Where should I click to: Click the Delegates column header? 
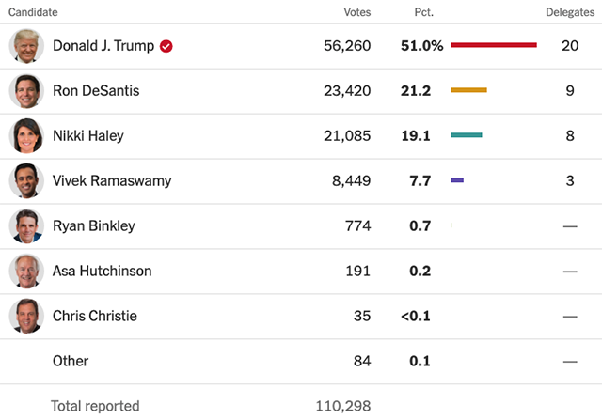tap(570, 12)
